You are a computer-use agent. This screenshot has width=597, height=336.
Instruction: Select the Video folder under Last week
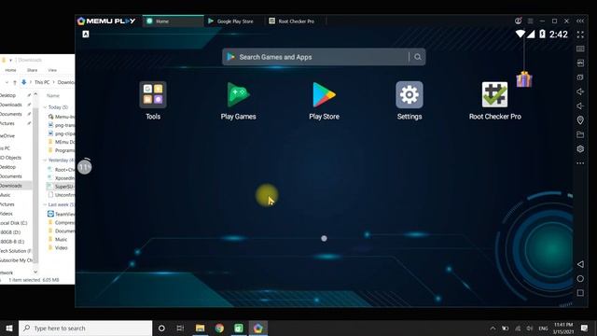tap(58, 247)
